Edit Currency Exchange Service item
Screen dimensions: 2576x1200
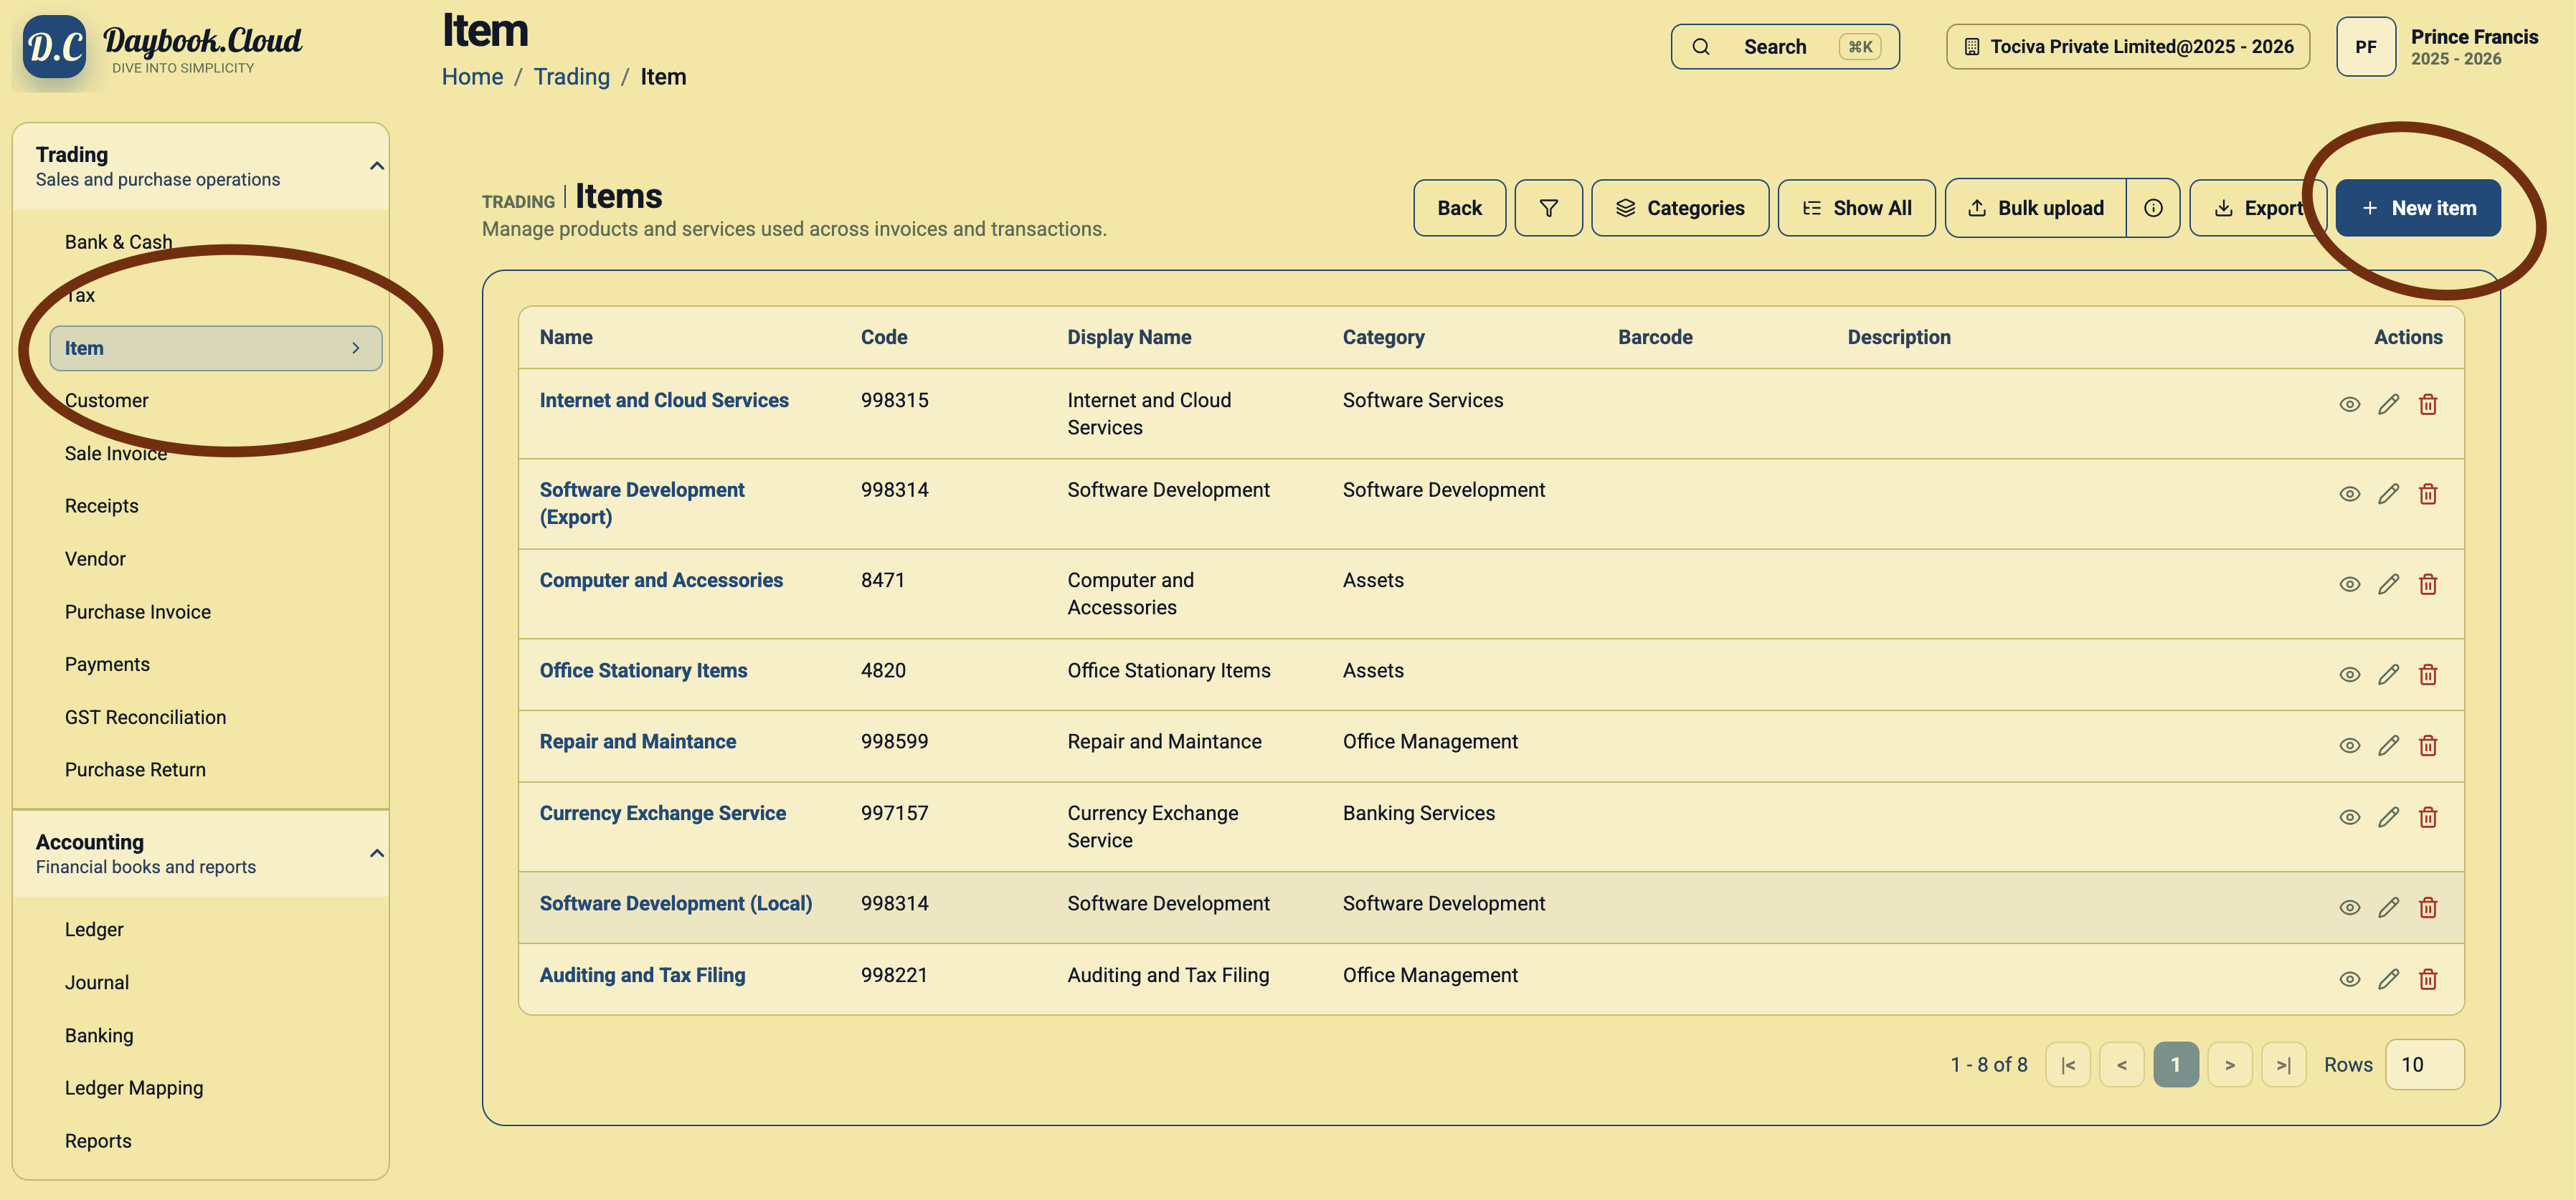[2388, 817]
